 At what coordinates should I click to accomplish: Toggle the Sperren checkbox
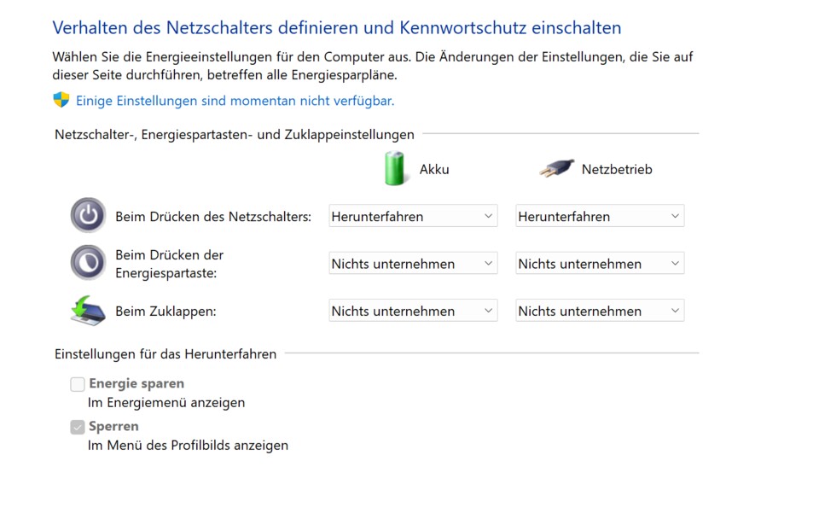coord(77,426)
